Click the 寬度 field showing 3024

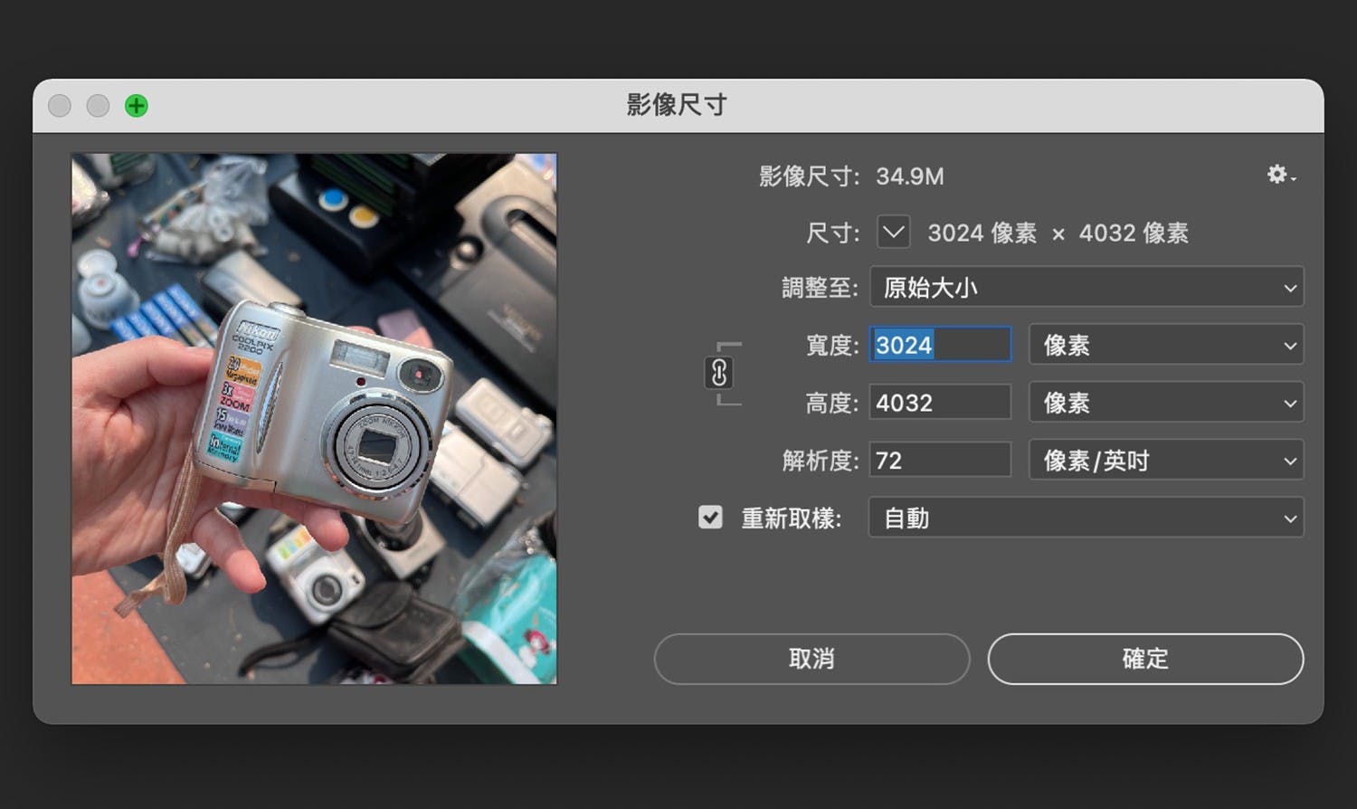tap(939, 345)
